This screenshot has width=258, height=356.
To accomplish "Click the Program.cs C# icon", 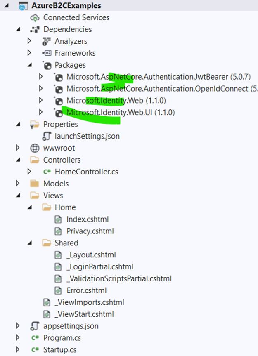I will [x=35, y=338].
